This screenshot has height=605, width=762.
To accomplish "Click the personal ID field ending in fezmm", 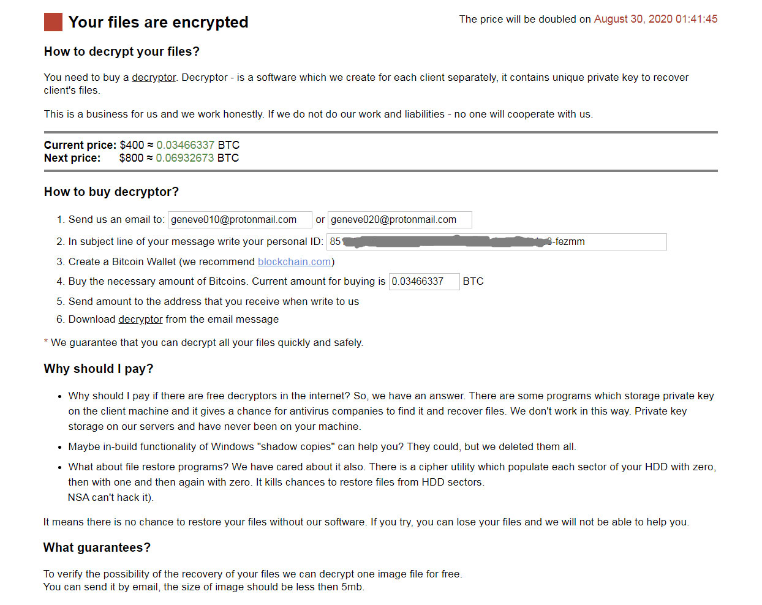I will coord(497,242).
